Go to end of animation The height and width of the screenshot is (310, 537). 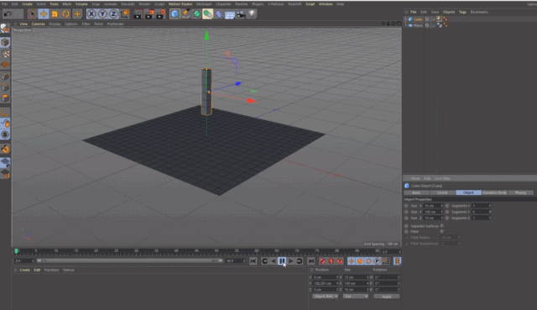(310, 261)
